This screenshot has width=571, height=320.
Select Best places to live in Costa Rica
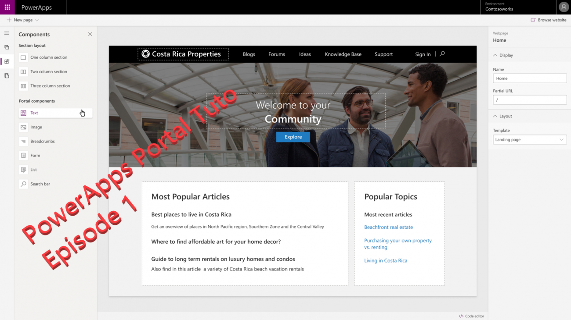191,214
